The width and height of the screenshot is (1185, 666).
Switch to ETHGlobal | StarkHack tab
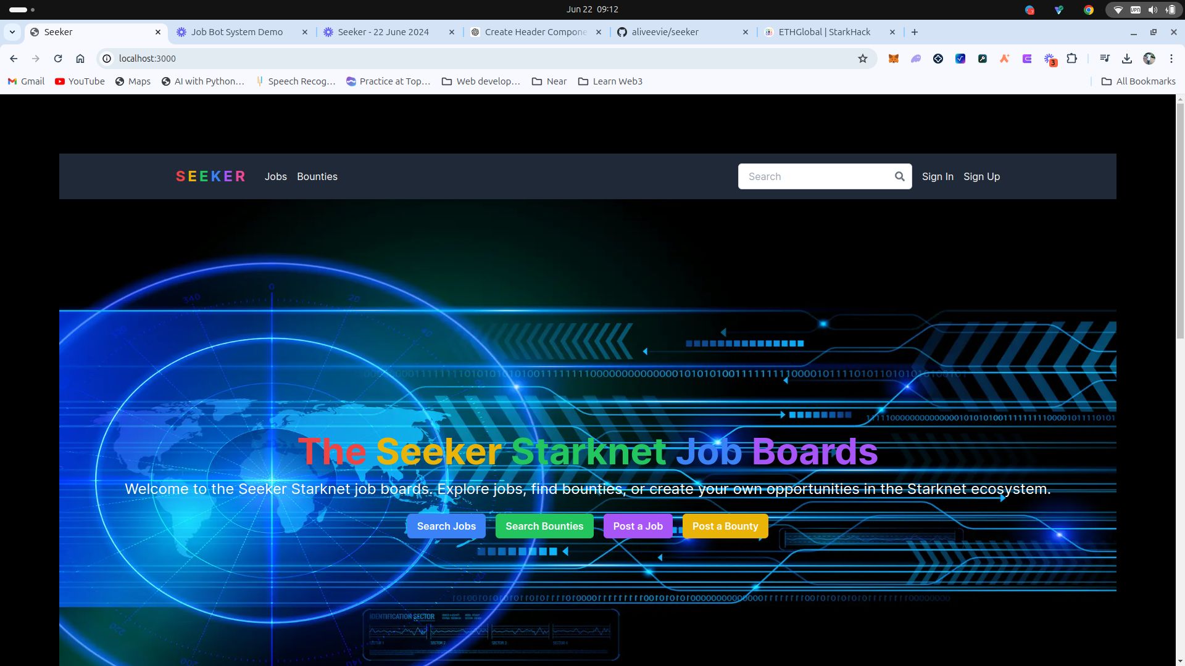click(x=825, y=32)
